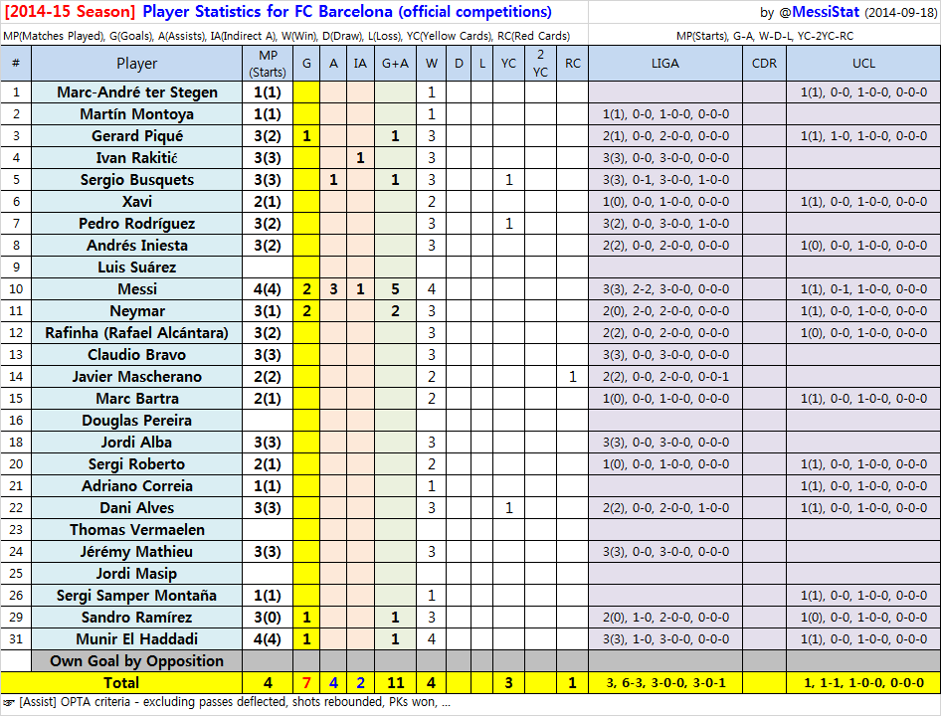Image resolution: width=941 pixels, height=716 pixels.
Task: Select the Total row label
Action: click(x=121, y=683)
